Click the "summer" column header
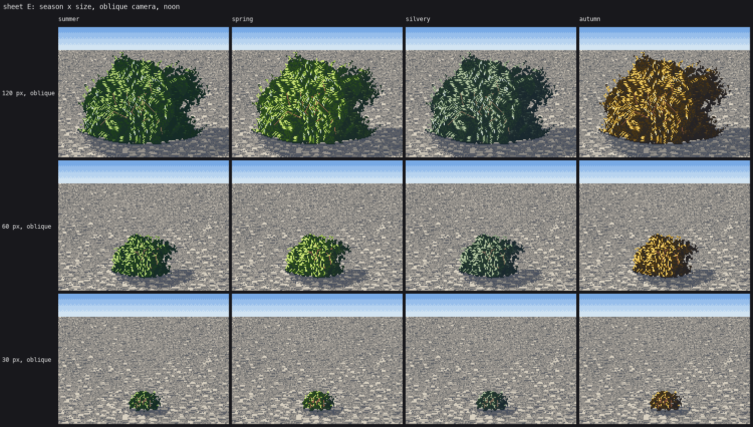Viewport: 753px width, 427px height. [x=69, y=19]
